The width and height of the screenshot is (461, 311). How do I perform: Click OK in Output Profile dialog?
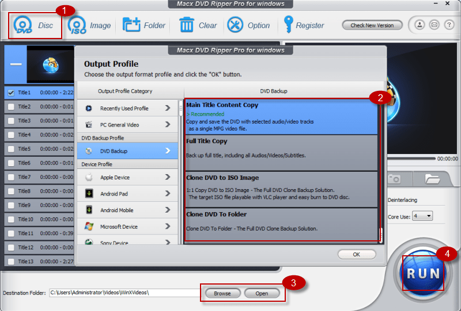coord(357,254)
